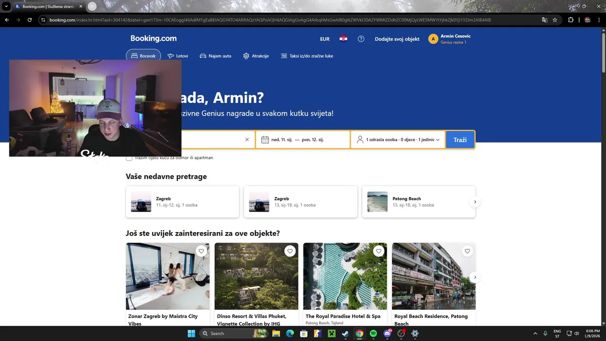Open Microsoft Store from the taskbar

pyautogui.click(x=304, y=333)
